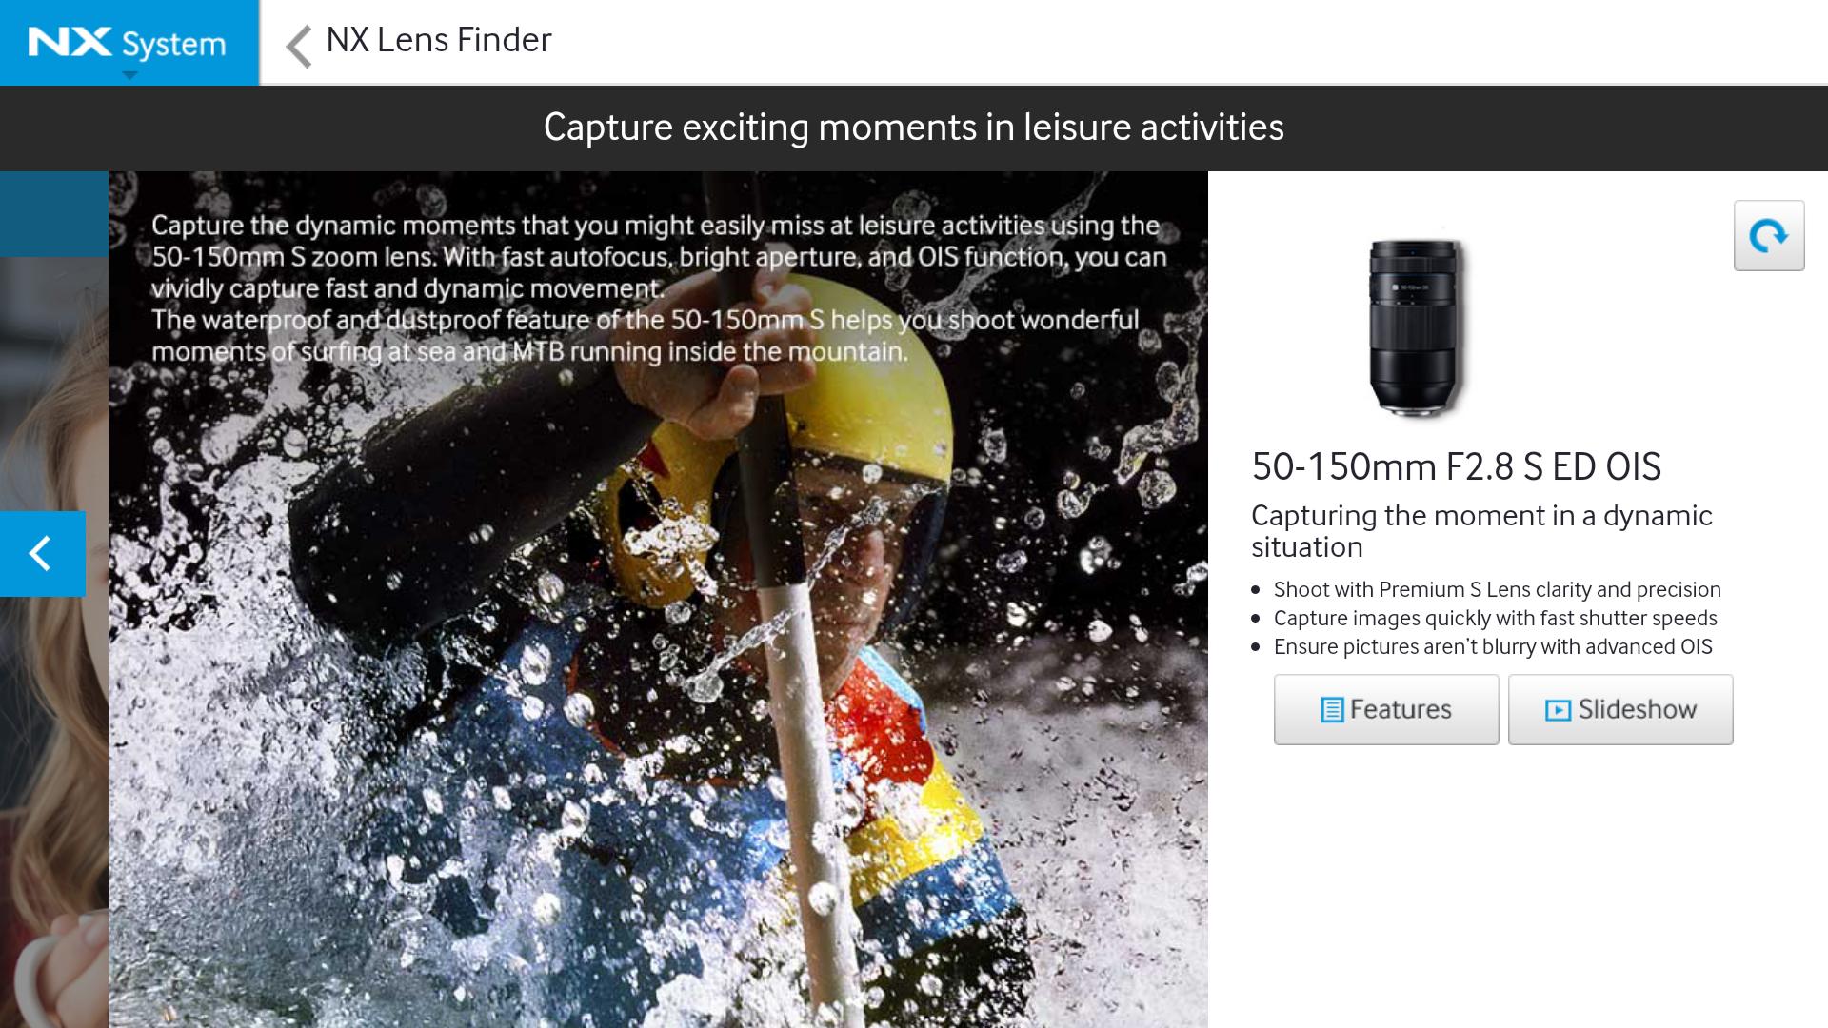Click the blue panel above previous slide
This screenshot has height=1028, width=1828.
tap(54, 214)
